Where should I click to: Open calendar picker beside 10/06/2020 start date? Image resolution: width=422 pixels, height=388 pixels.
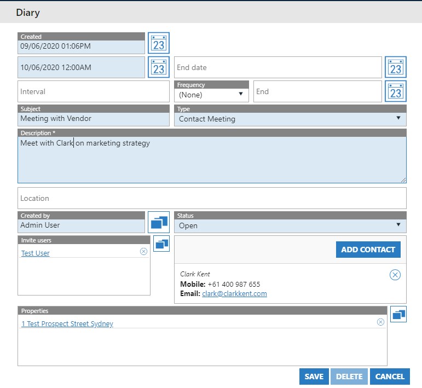pyautogui.click(x=159, y=67)
